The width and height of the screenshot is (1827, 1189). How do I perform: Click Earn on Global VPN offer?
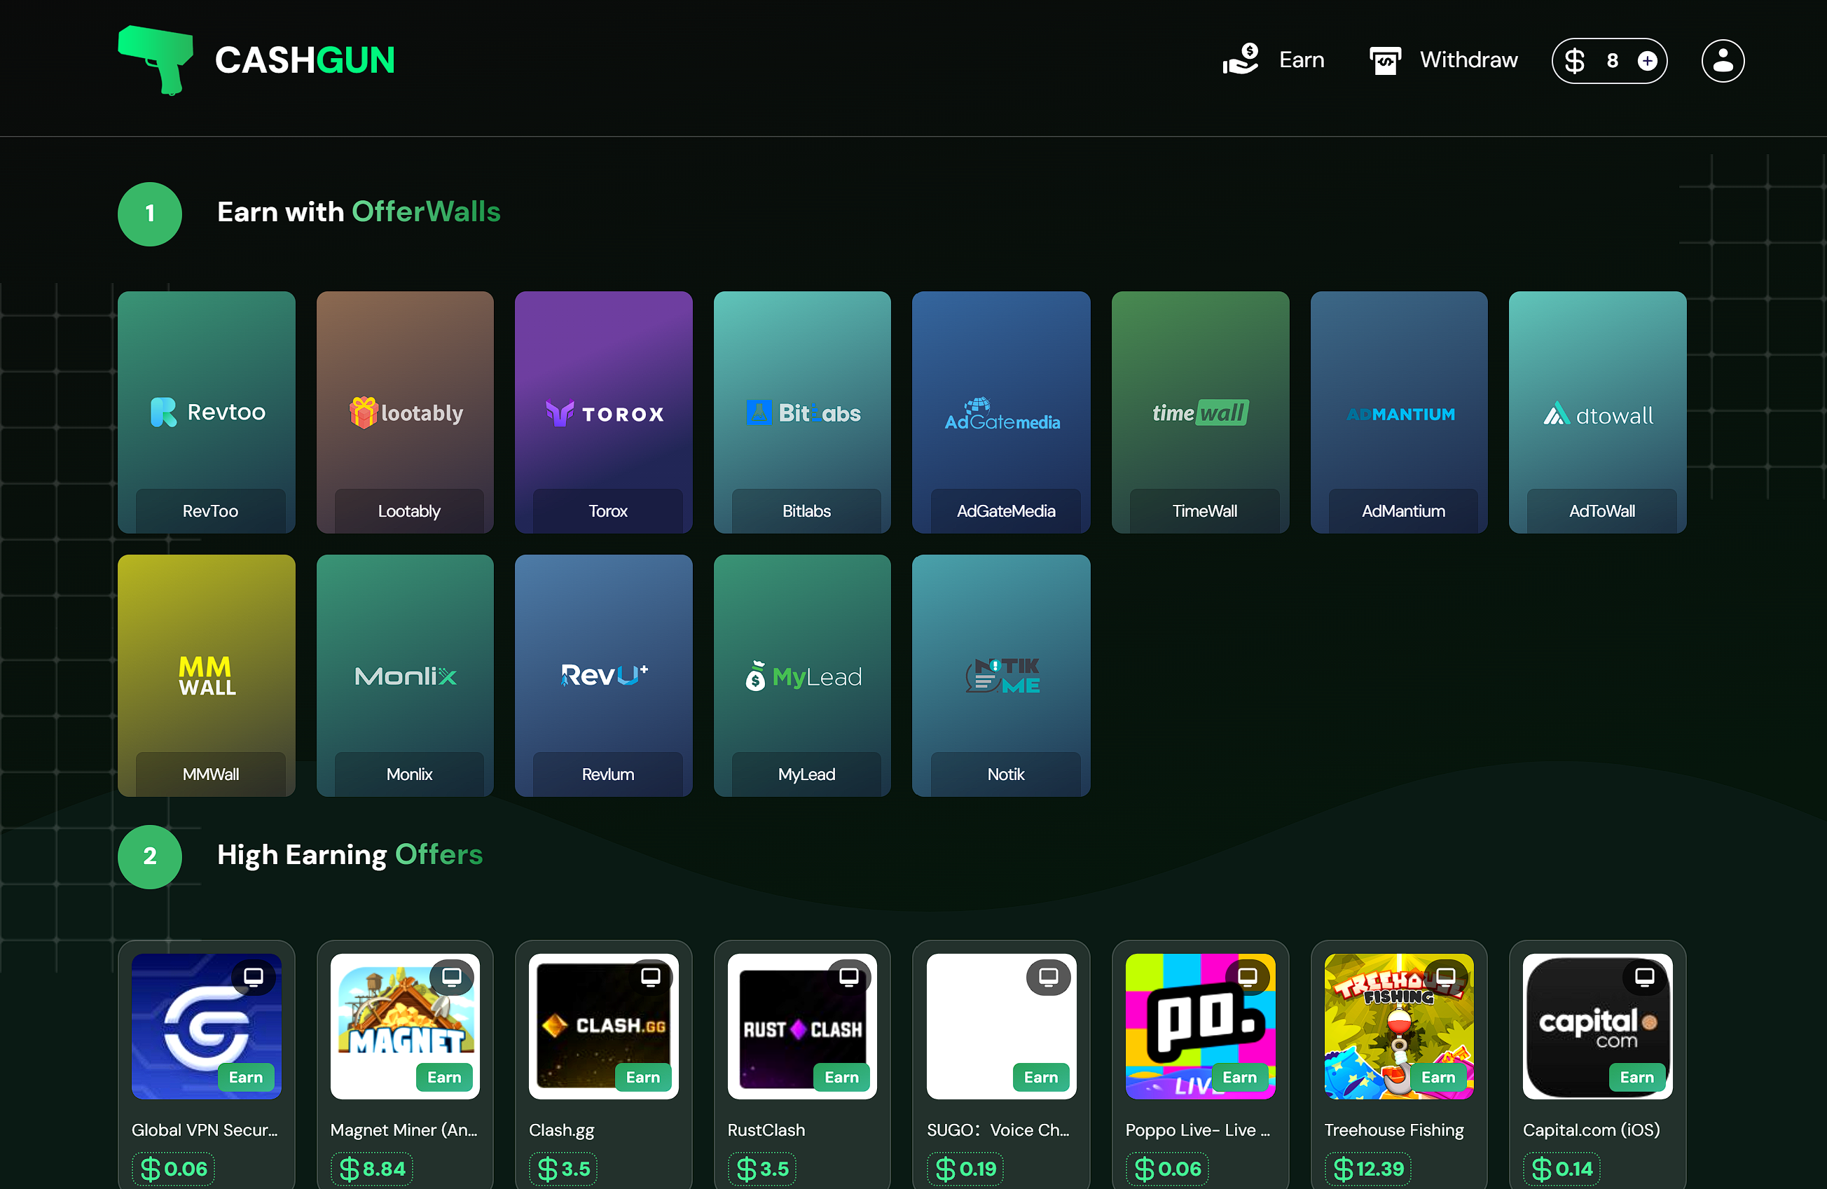pos(246,1077)
